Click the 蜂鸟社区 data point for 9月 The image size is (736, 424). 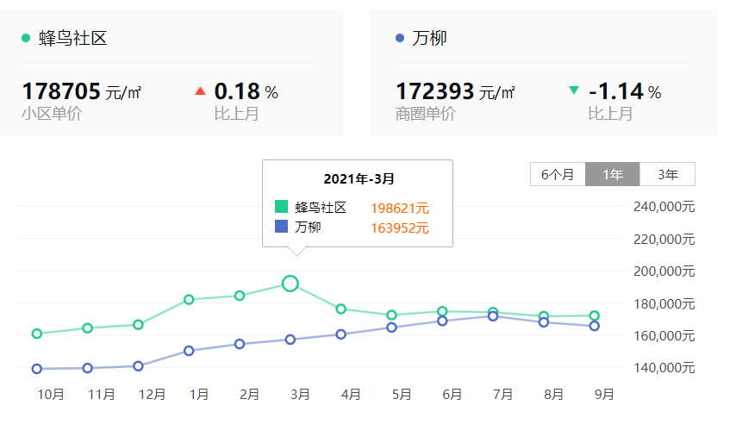click(x=595, y=315)
